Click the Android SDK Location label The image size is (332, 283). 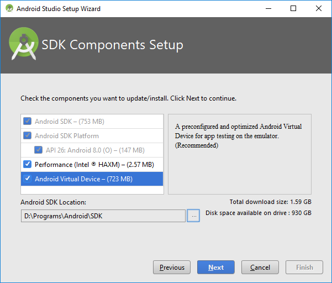(x=54, y=202)
